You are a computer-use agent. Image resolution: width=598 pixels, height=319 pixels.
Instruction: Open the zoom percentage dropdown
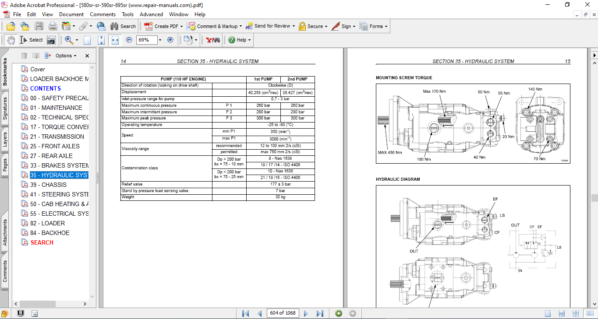[x=160, y=40]
